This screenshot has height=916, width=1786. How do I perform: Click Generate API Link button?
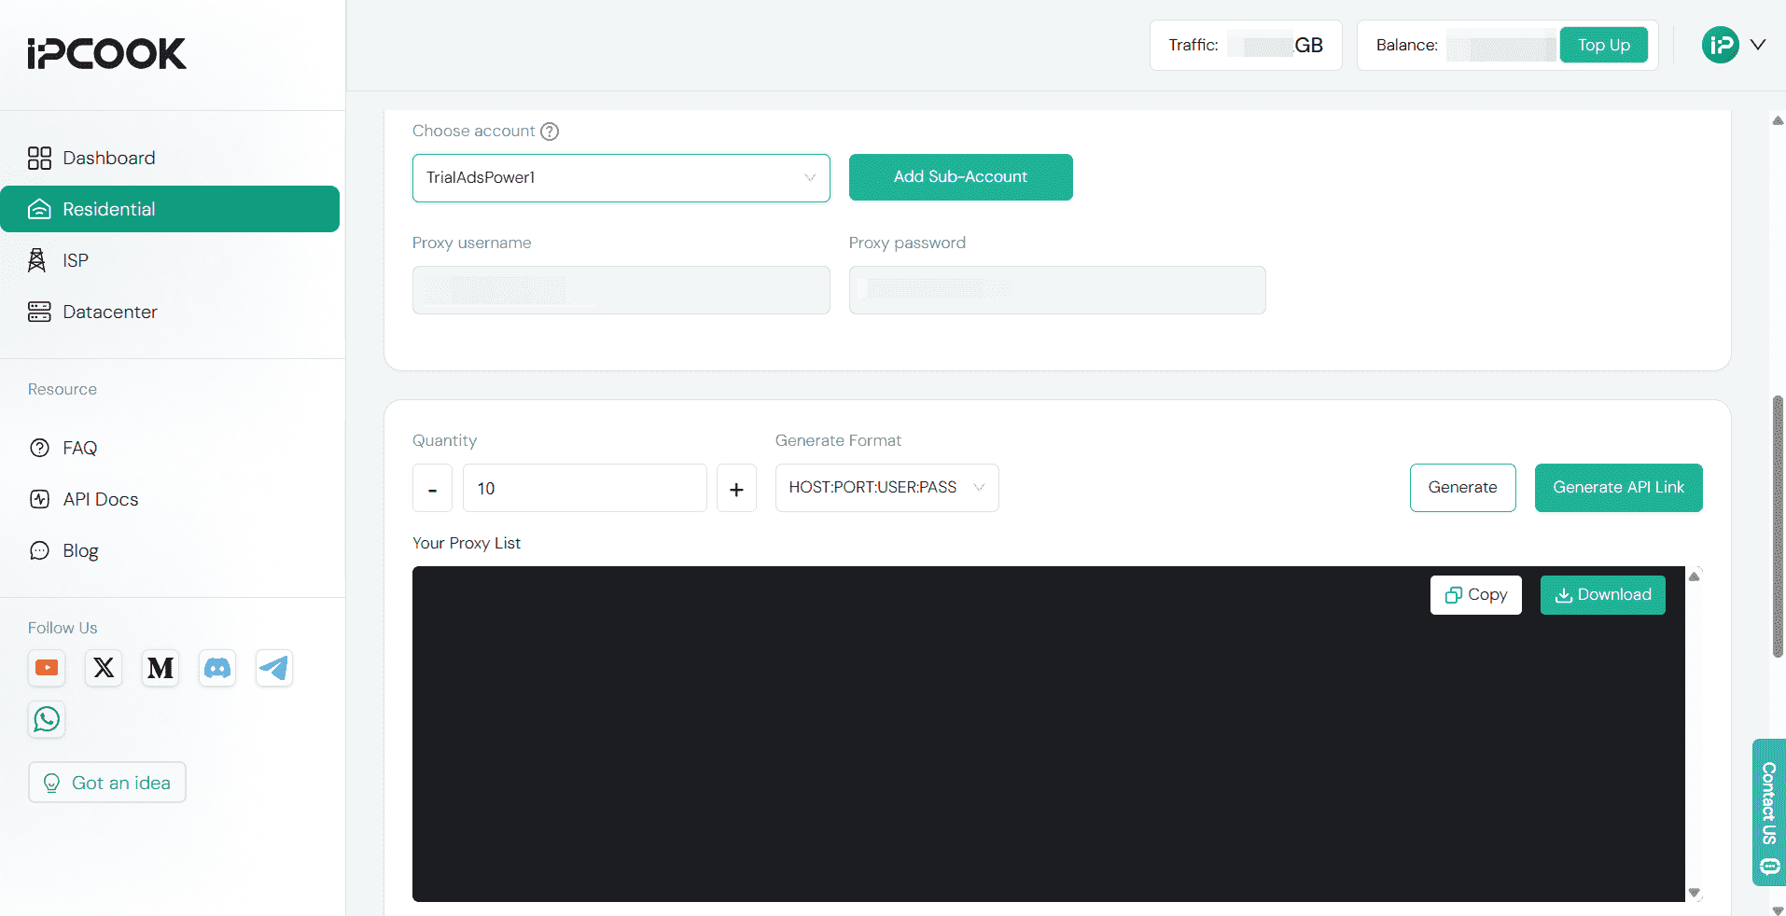point(1619,488)
